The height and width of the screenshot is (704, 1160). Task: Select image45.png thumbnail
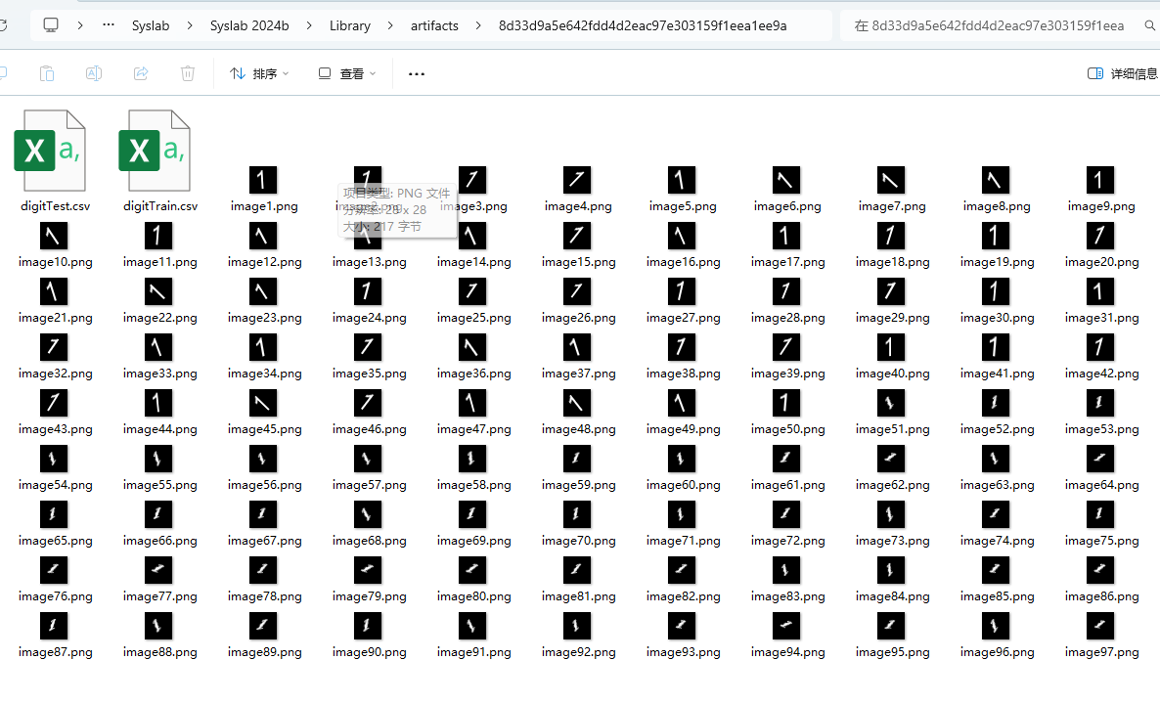[262, 403]
